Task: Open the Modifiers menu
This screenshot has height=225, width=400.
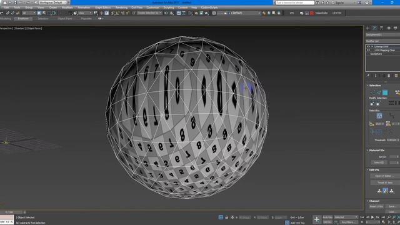Action: [x=67, y=7]
